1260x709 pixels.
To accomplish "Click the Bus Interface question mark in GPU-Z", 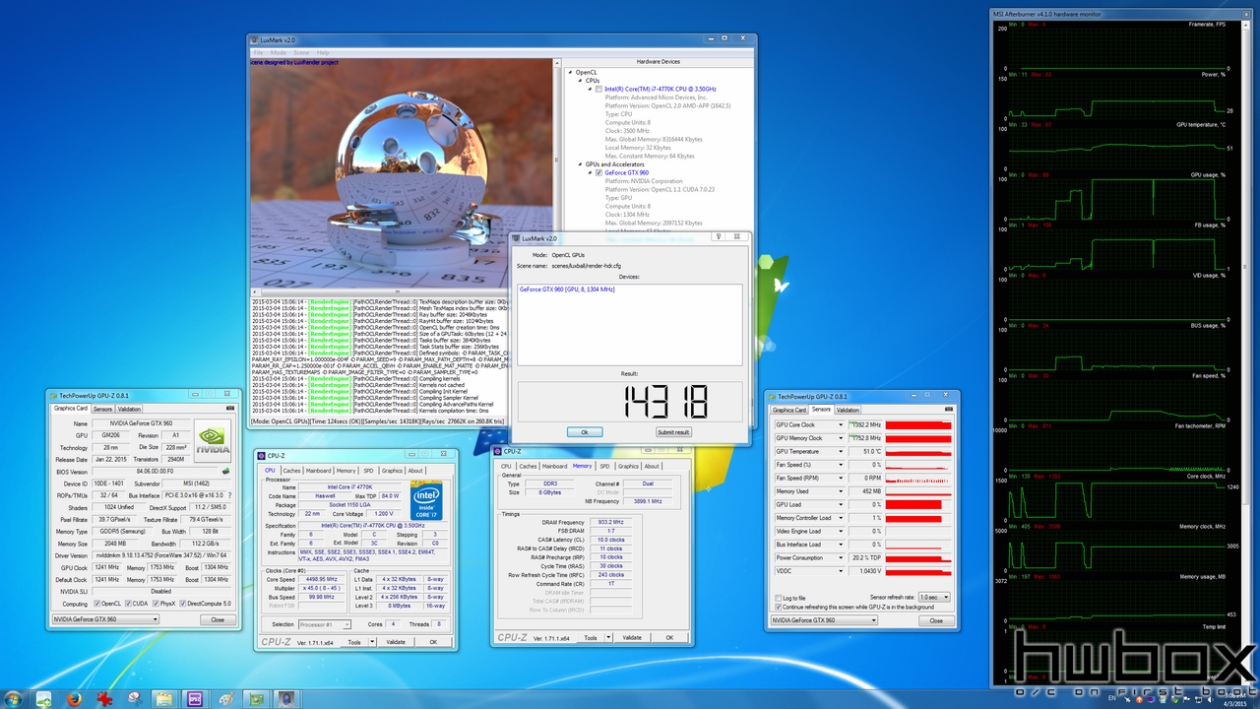I will 230,494.
